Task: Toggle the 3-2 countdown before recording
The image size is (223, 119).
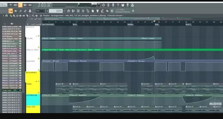Action: pyautogui.click(x=20, y=5)
